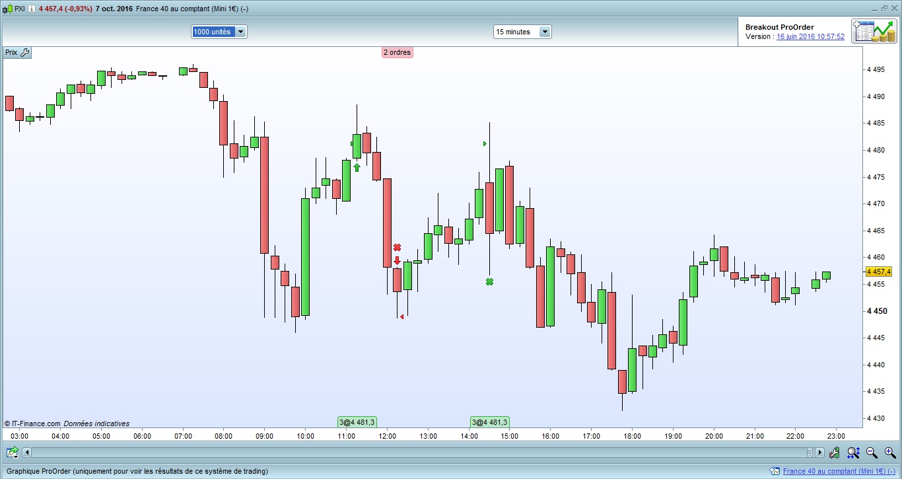Zoom in with the plus magnifier
The height and width of the screenshot is (479, 902).
pos(890,453)
